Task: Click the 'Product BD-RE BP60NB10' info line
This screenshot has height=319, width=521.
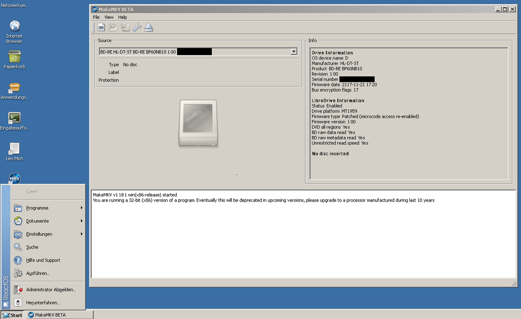Action: [337, 69]
